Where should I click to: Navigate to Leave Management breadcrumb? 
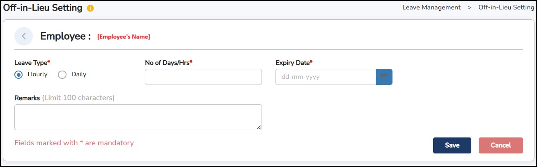click(x=431, y=7)
